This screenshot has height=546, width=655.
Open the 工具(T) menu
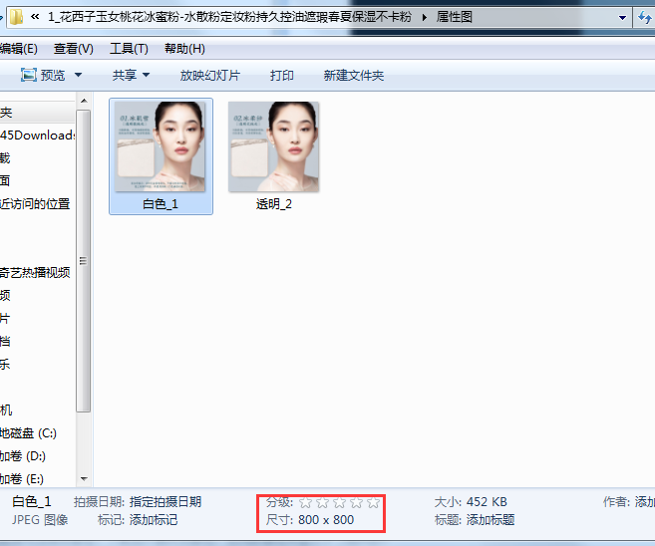click(129, 49)
